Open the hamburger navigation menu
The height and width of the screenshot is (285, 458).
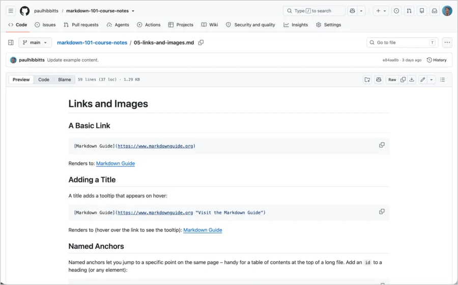(x=11, y=11)
